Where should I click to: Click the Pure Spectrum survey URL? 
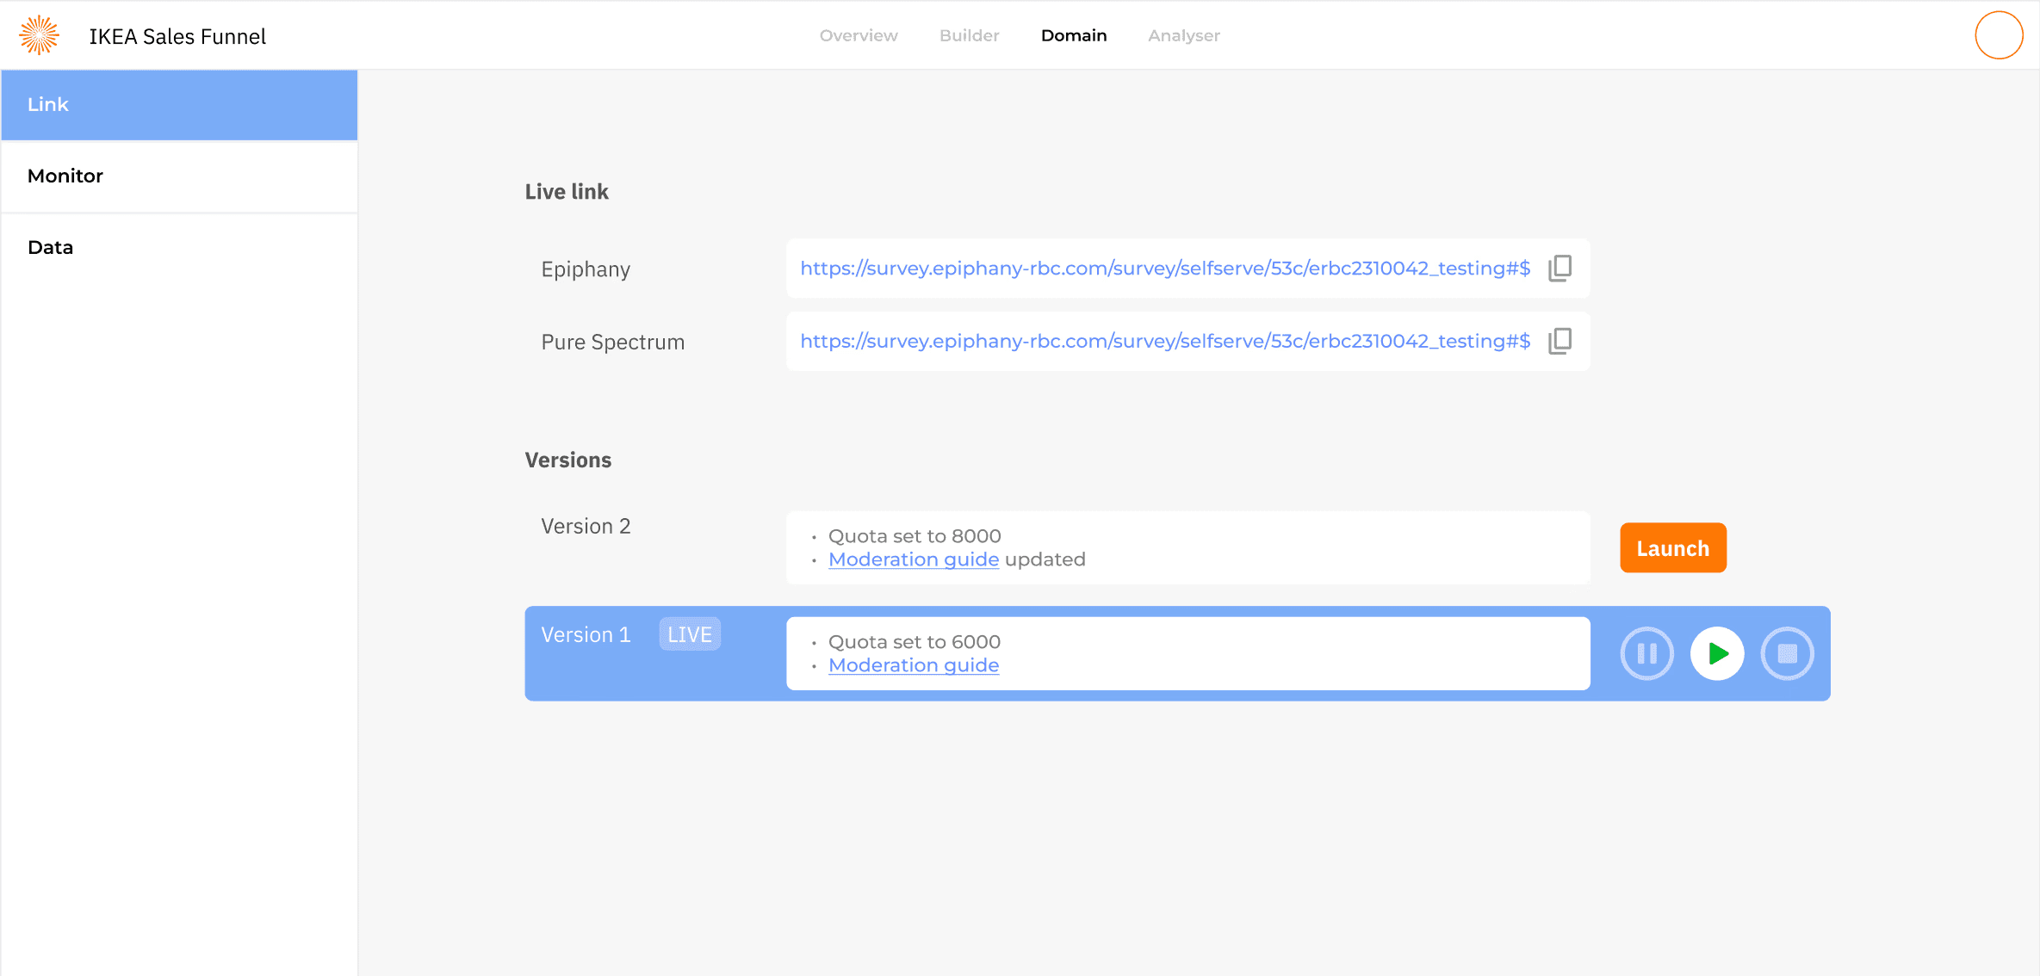(1164, 342)
